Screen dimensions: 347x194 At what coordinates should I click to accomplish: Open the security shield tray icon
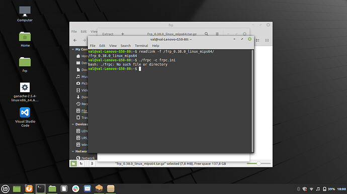[305, 189]
